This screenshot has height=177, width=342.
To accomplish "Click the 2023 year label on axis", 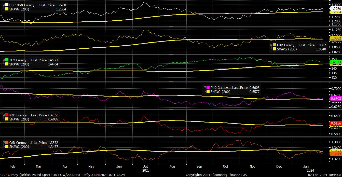I will (146, 170).
